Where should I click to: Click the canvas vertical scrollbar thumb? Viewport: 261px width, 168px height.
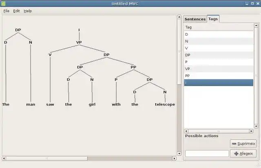click(179, 52)
